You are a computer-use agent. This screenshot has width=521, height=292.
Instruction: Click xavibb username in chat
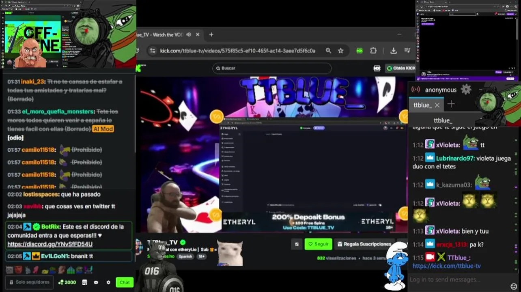(x=32, y=206)
